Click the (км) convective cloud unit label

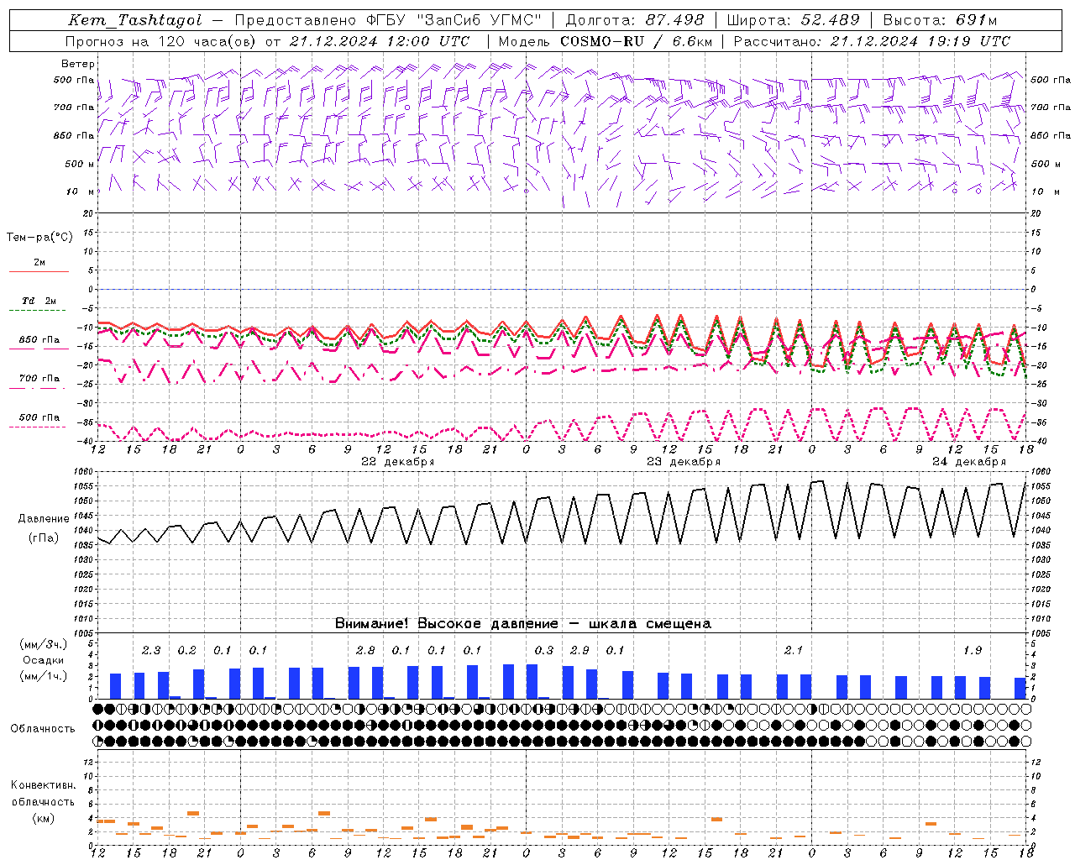(x=44, y=818)
